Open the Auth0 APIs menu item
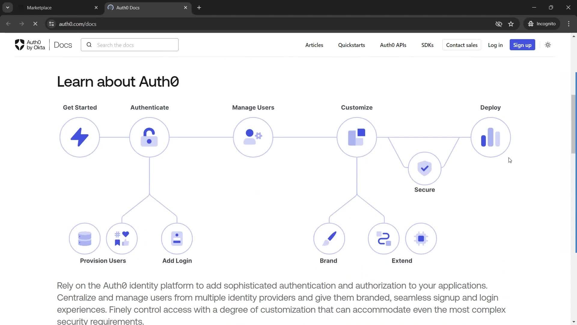Image resolution: width=577 pixels, height=325 pixels. (x=393, y=45)
